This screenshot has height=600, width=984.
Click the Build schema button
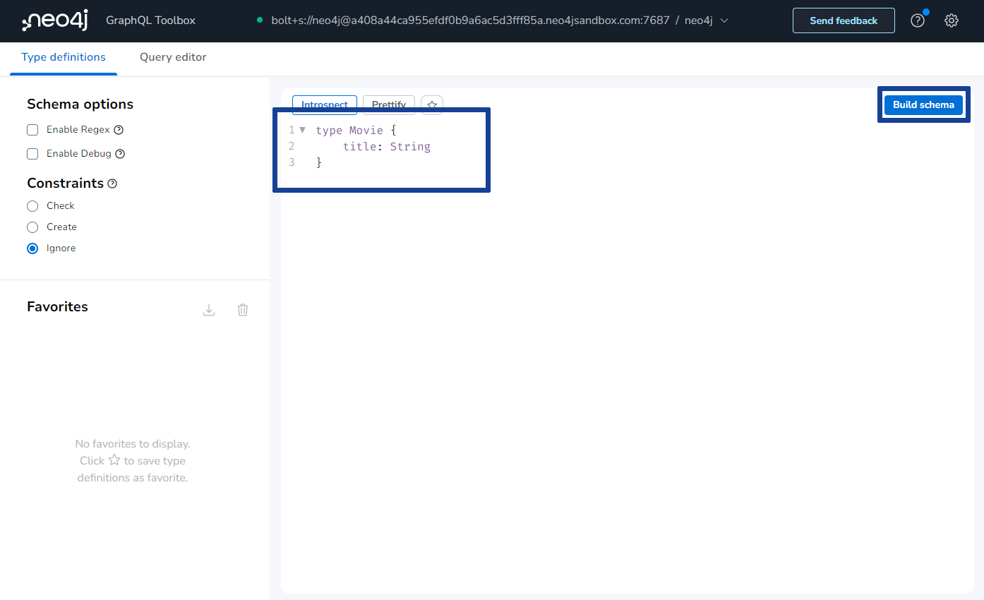click(x=923, y=104)
